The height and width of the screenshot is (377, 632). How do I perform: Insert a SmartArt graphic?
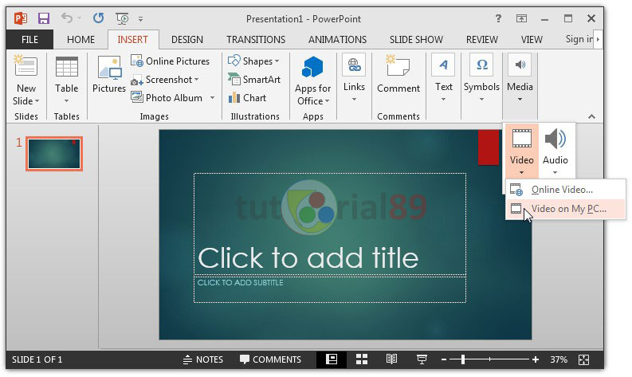tap(254, 80)
